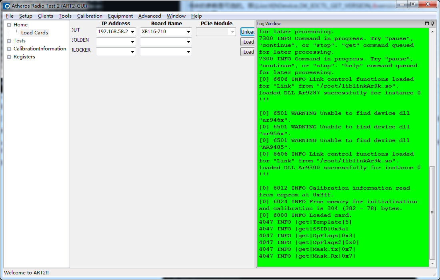Click log line '6024 INFO Free memory for initialization'
The image size is (440, 280).
pyautogui.click(x=338, y=202)
